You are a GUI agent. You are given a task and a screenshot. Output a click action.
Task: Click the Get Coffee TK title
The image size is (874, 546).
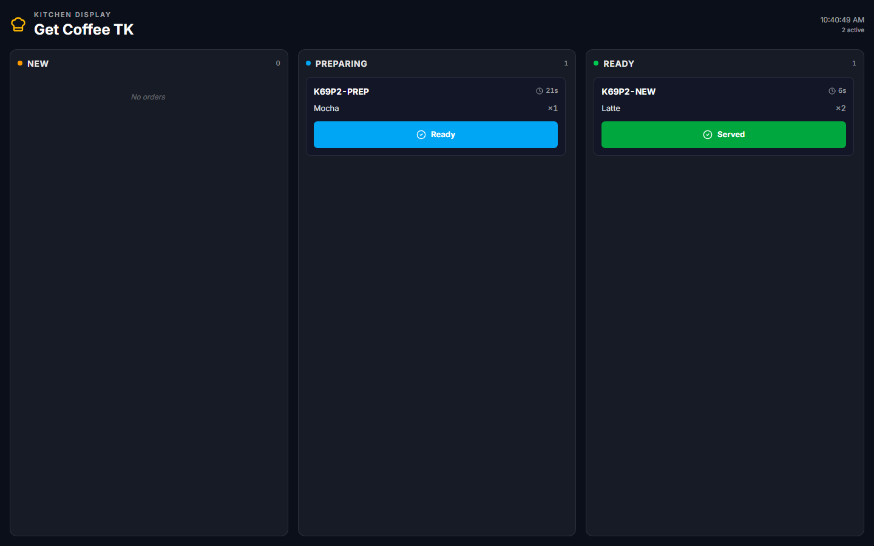point(84,29)
